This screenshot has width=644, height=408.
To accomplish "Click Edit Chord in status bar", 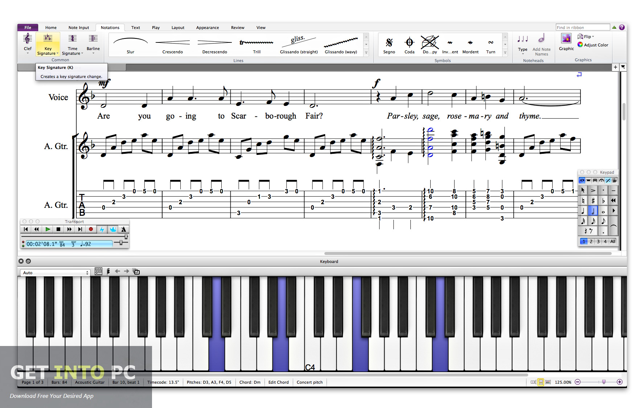I will (279, 382).
